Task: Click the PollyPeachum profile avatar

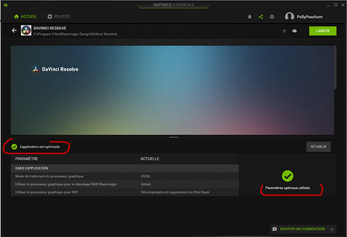Action: [x=289, y=17]
